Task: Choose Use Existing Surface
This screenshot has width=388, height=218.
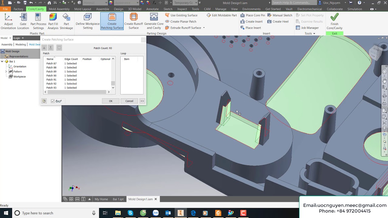Action: 181,15
